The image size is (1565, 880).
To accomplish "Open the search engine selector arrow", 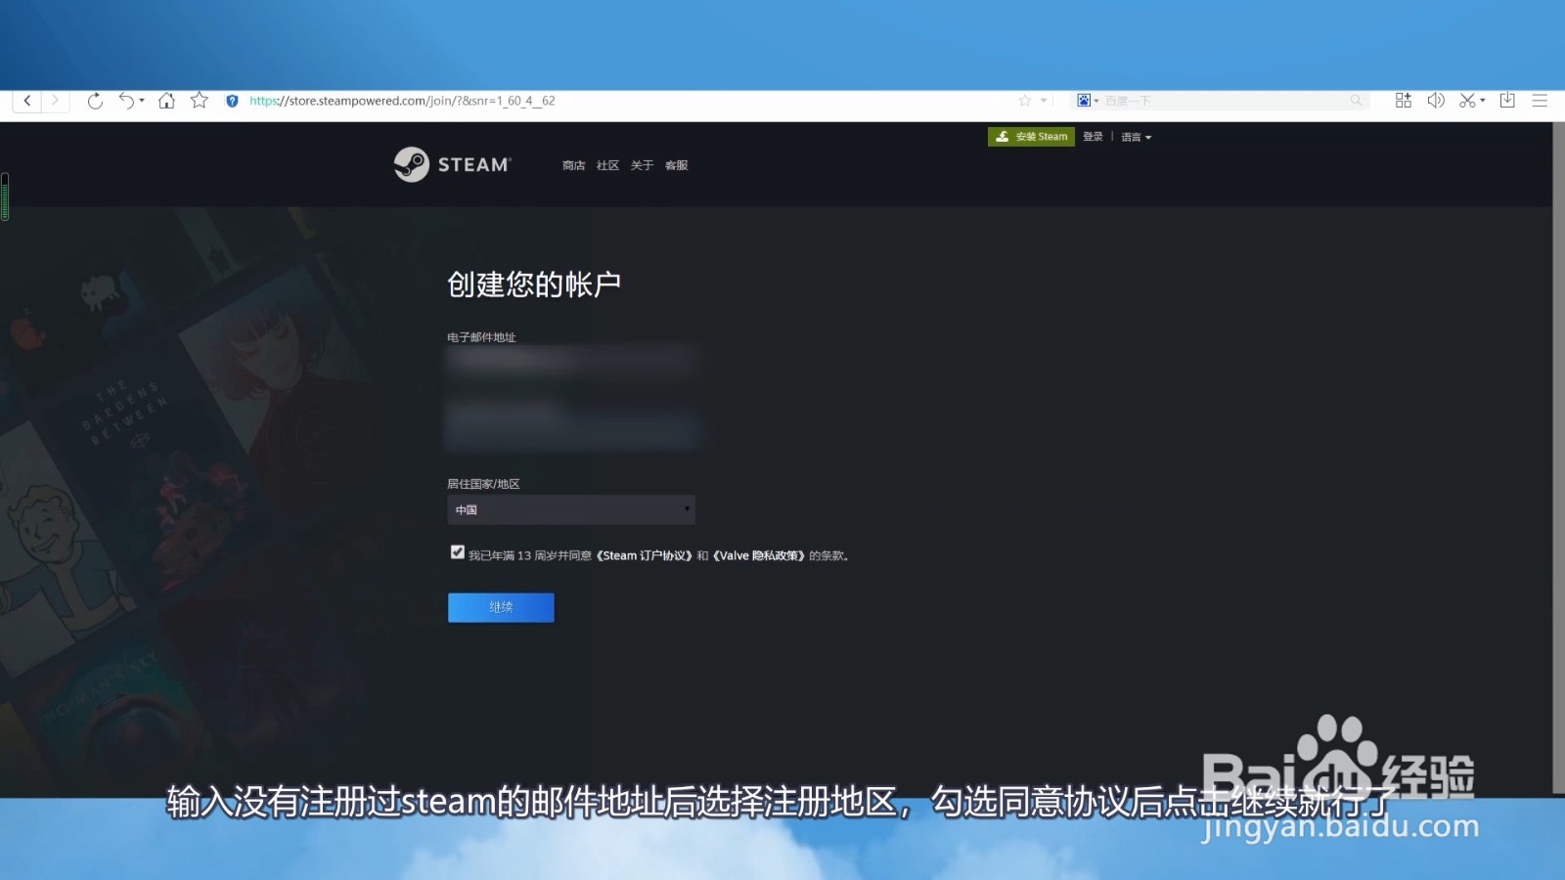I will pyautogui.click(x=1096, y=101).
